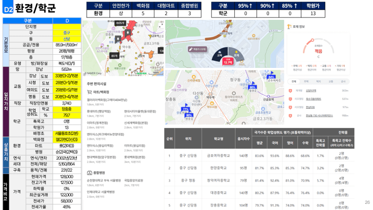Click the hospital icon next to 종합병원 heading
The image size is (373, 210).
pyautogui.click(x=90, y=173)
